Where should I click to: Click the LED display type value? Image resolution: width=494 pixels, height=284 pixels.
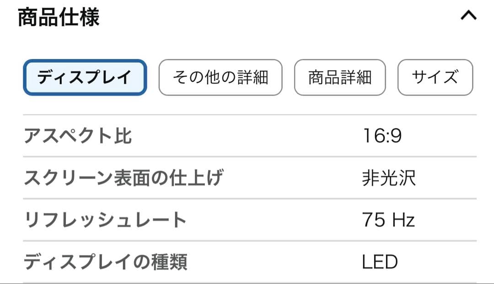(379, 261)
